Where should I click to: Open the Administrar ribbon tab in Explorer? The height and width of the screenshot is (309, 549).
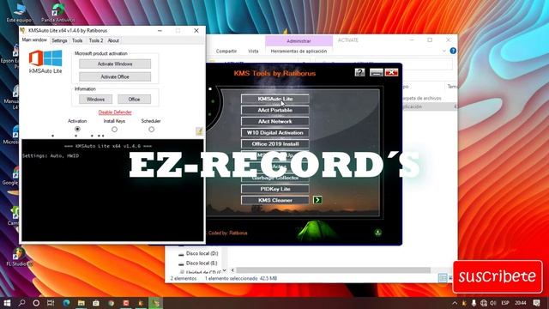[299, 41]
